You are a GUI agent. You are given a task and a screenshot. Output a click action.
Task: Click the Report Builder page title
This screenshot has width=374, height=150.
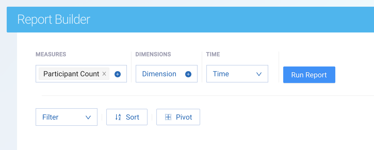tap(54, 20)
